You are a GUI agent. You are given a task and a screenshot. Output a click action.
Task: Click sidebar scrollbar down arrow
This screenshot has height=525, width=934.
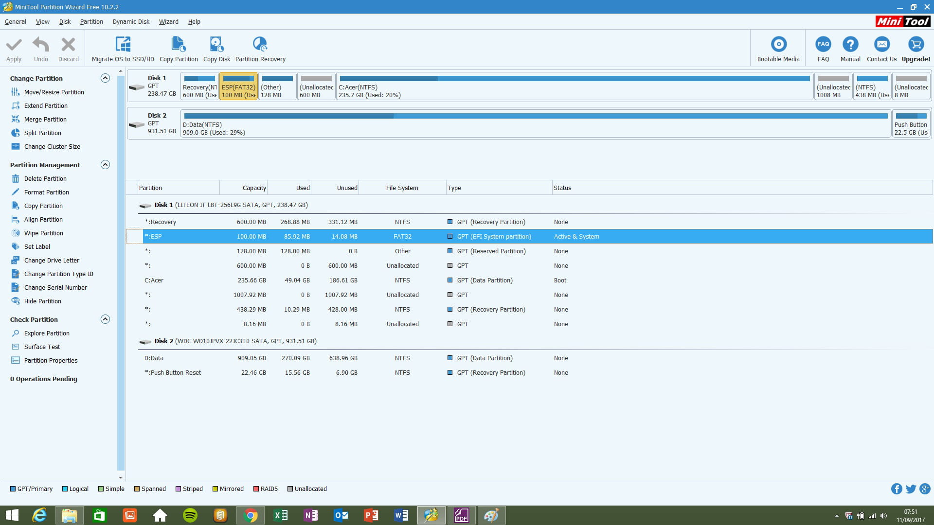121,478
